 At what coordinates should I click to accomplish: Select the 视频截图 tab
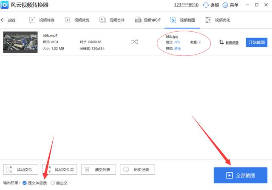coord(182,20)
